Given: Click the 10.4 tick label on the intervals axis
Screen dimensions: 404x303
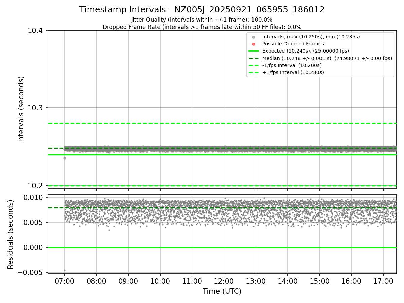Looking at the screenshot, I should (x=36, y=31).
